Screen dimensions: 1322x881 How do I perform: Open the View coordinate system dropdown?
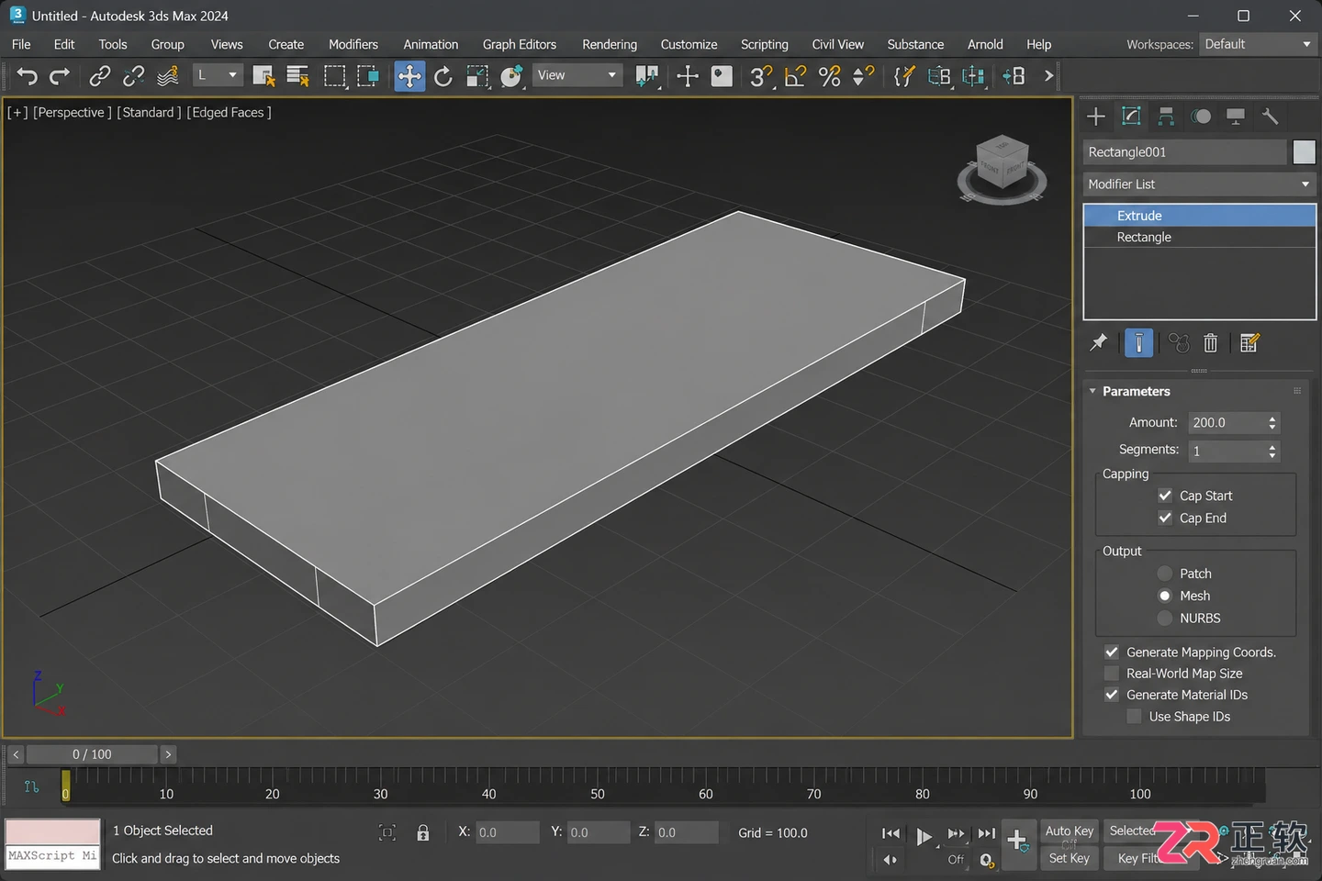[577, 75]
